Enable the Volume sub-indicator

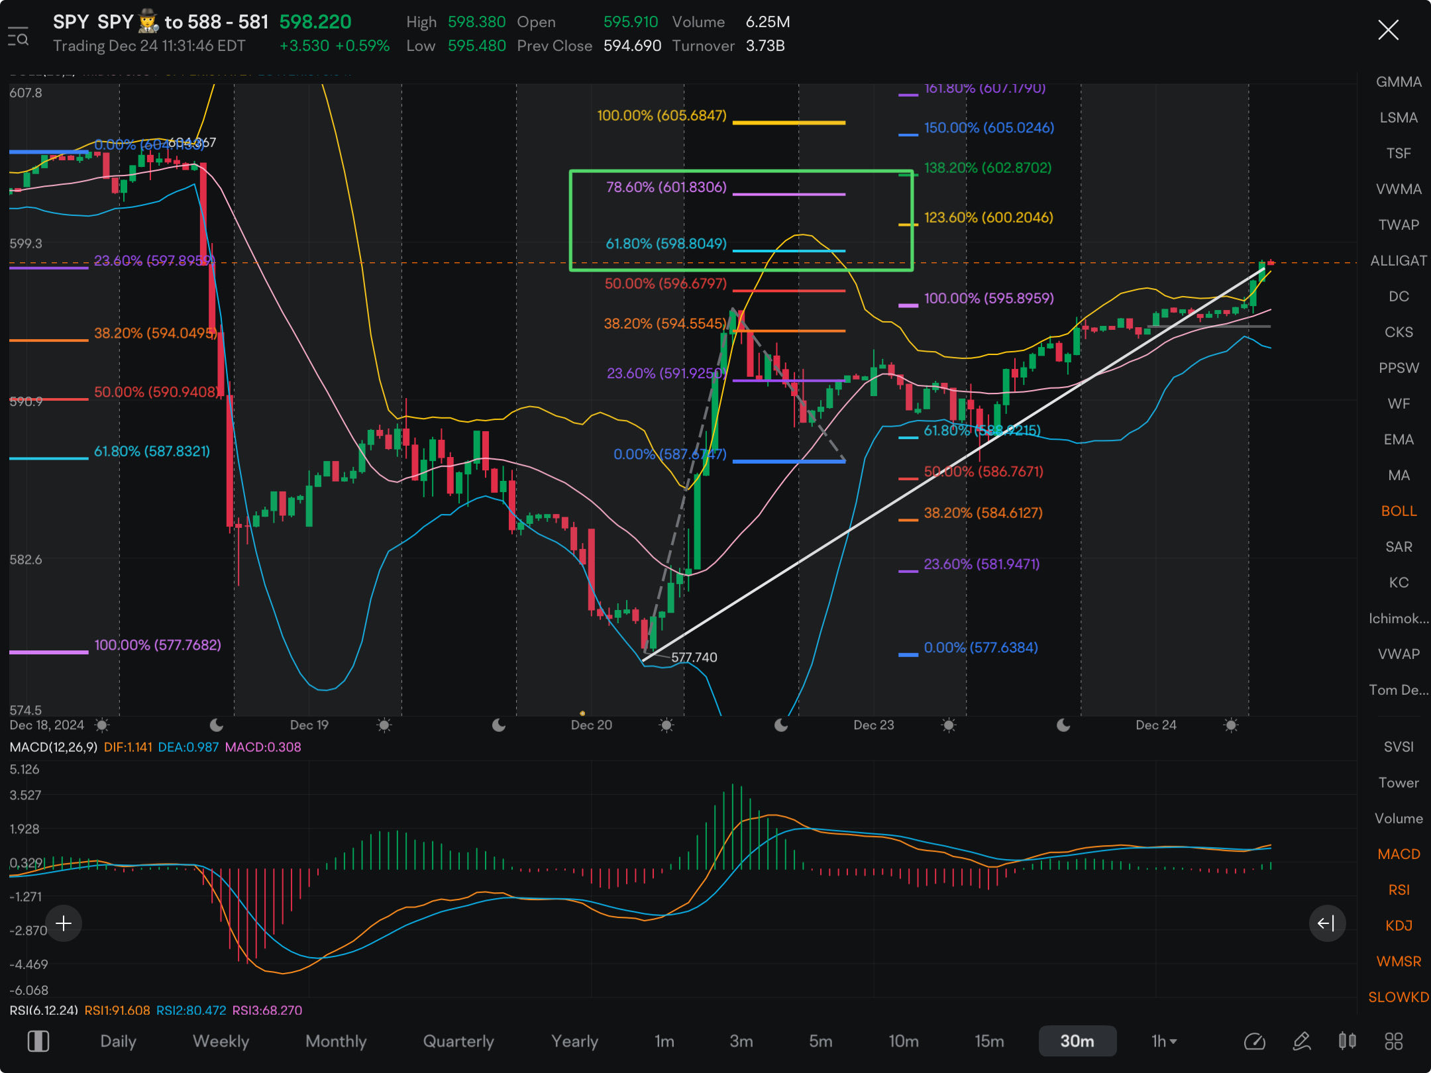[1399, 818]
